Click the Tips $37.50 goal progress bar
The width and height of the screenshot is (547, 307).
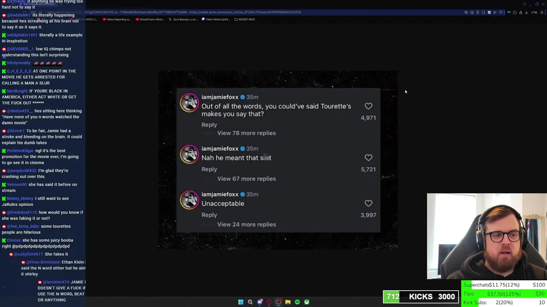click(504, 294)
